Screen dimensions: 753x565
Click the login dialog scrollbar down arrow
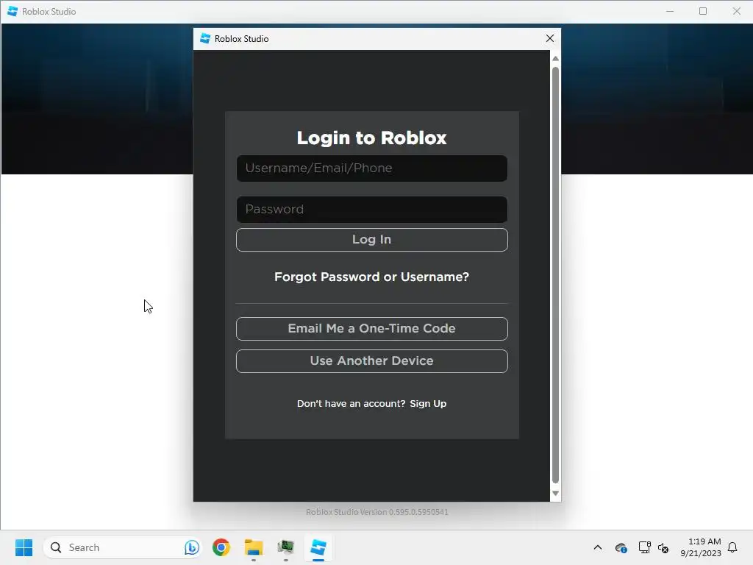tap(556, 494)
